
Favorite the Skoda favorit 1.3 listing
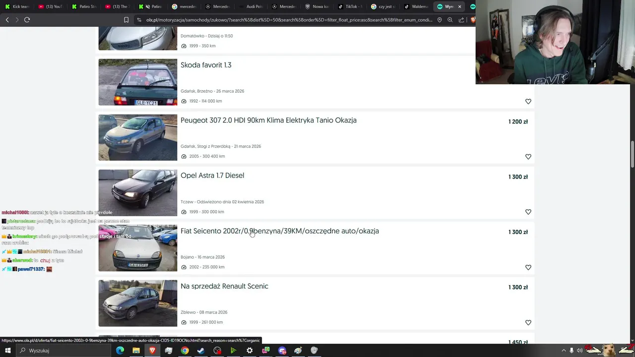528,101
